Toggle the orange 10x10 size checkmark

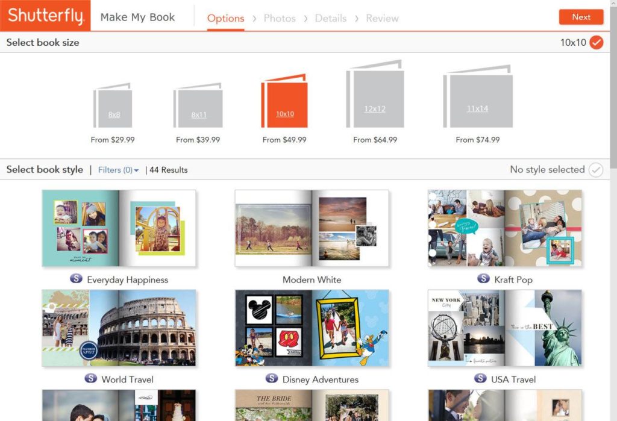tap(596, 42)
